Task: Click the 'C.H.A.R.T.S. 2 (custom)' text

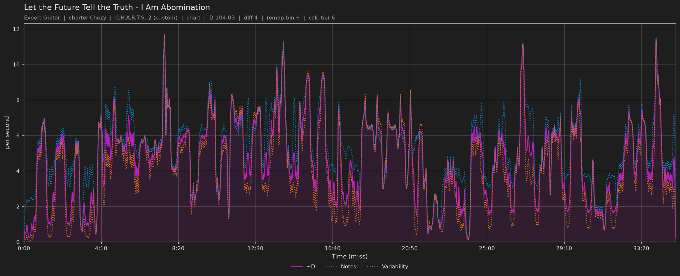Action: (146, 18)
